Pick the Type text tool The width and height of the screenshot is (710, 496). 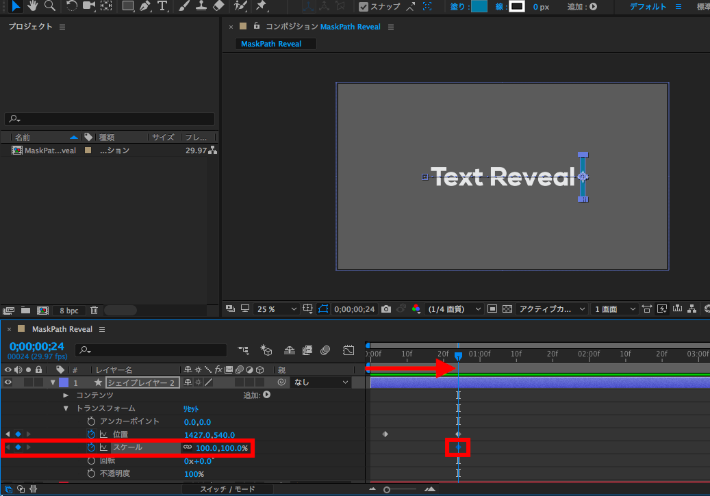click(162, 6)
